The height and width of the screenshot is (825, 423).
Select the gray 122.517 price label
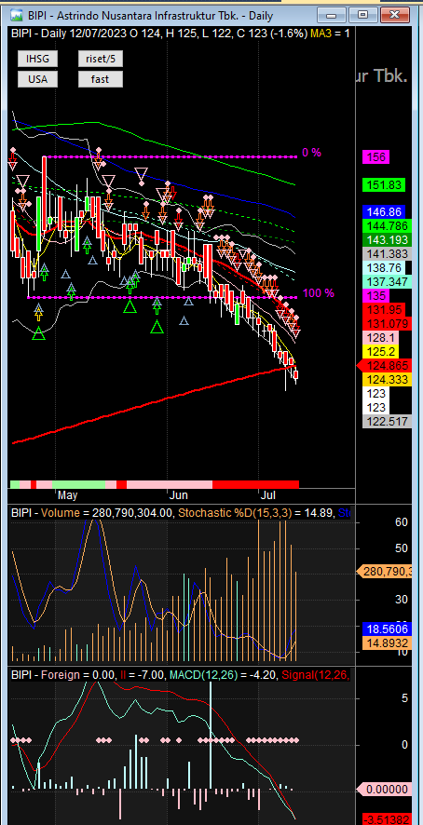[x=387, y=421]
